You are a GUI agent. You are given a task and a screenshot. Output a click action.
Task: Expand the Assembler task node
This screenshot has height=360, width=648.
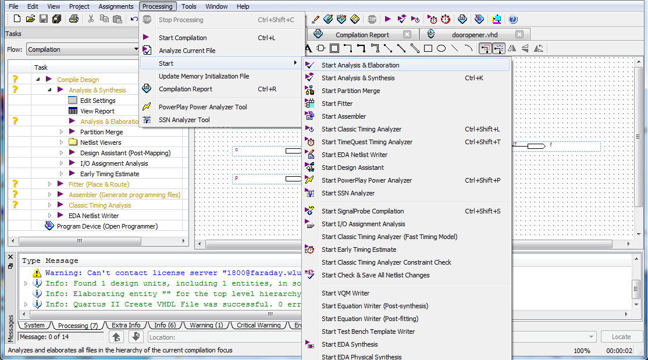(x=49, y=194)
